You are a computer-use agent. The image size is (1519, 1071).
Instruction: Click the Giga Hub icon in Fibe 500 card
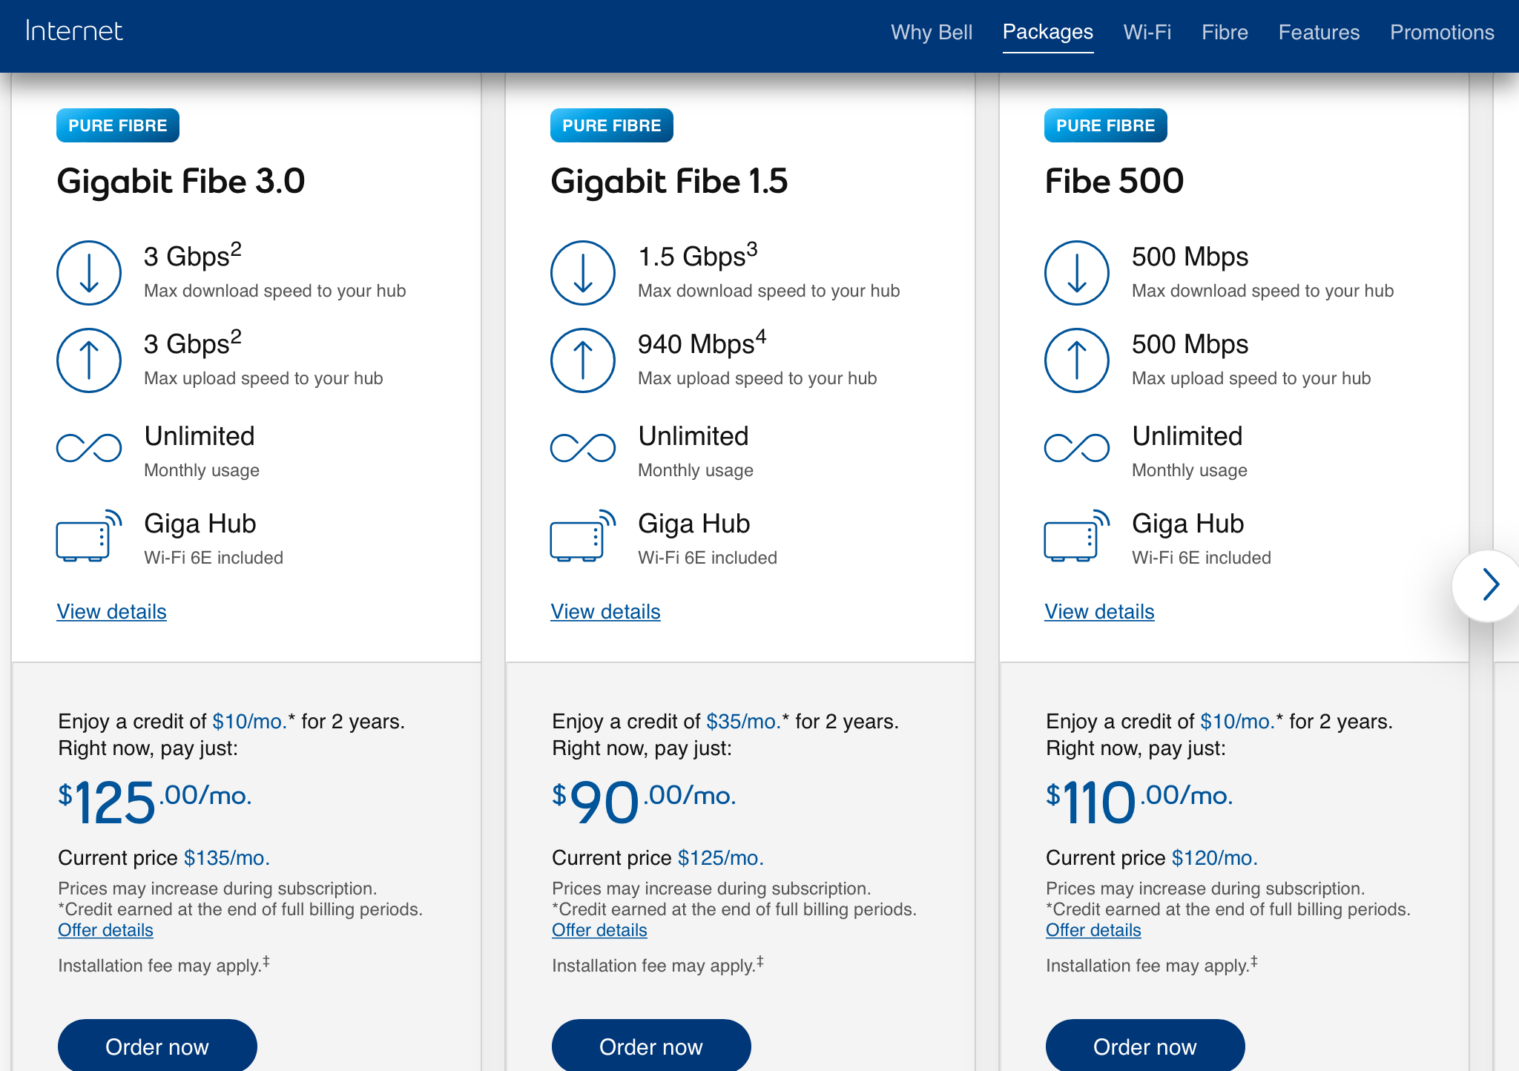(x=1077, y=535)
